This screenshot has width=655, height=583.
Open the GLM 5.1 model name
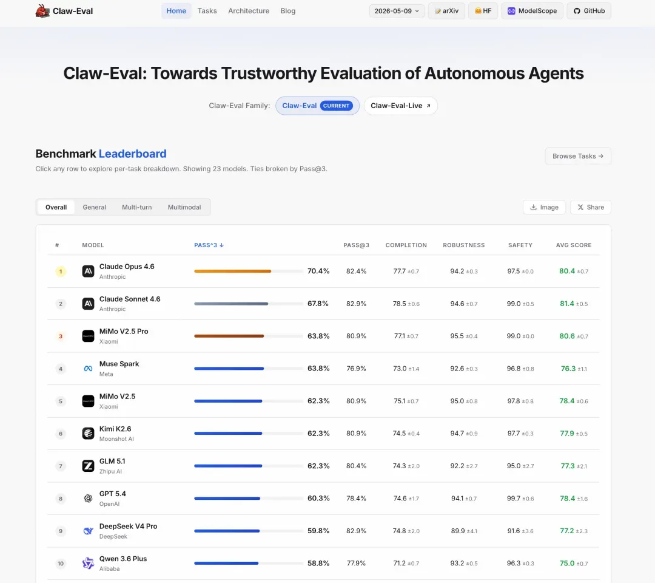(x=112, y=461)
